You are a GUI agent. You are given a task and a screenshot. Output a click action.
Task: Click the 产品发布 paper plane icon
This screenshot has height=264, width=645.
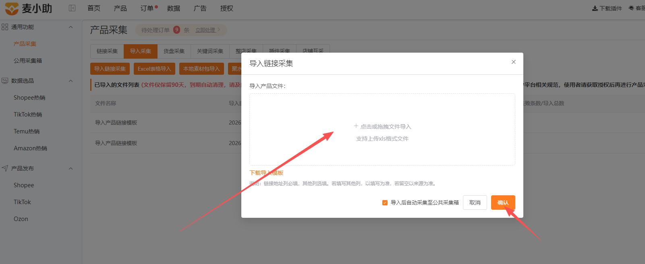coord(5,168)
